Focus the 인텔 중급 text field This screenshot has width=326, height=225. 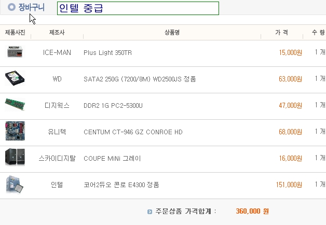tap(138, 8)
